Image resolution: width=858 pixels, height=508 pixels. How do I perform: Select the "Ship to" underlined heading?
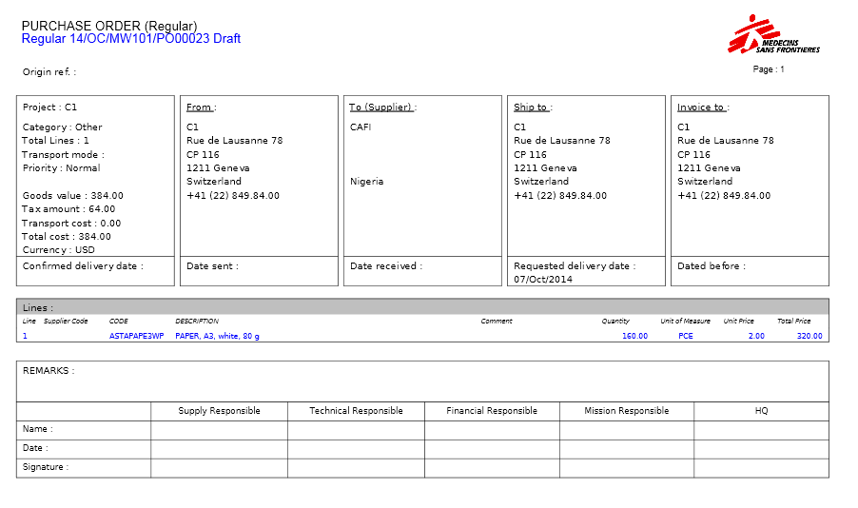(x=533, y=107)
